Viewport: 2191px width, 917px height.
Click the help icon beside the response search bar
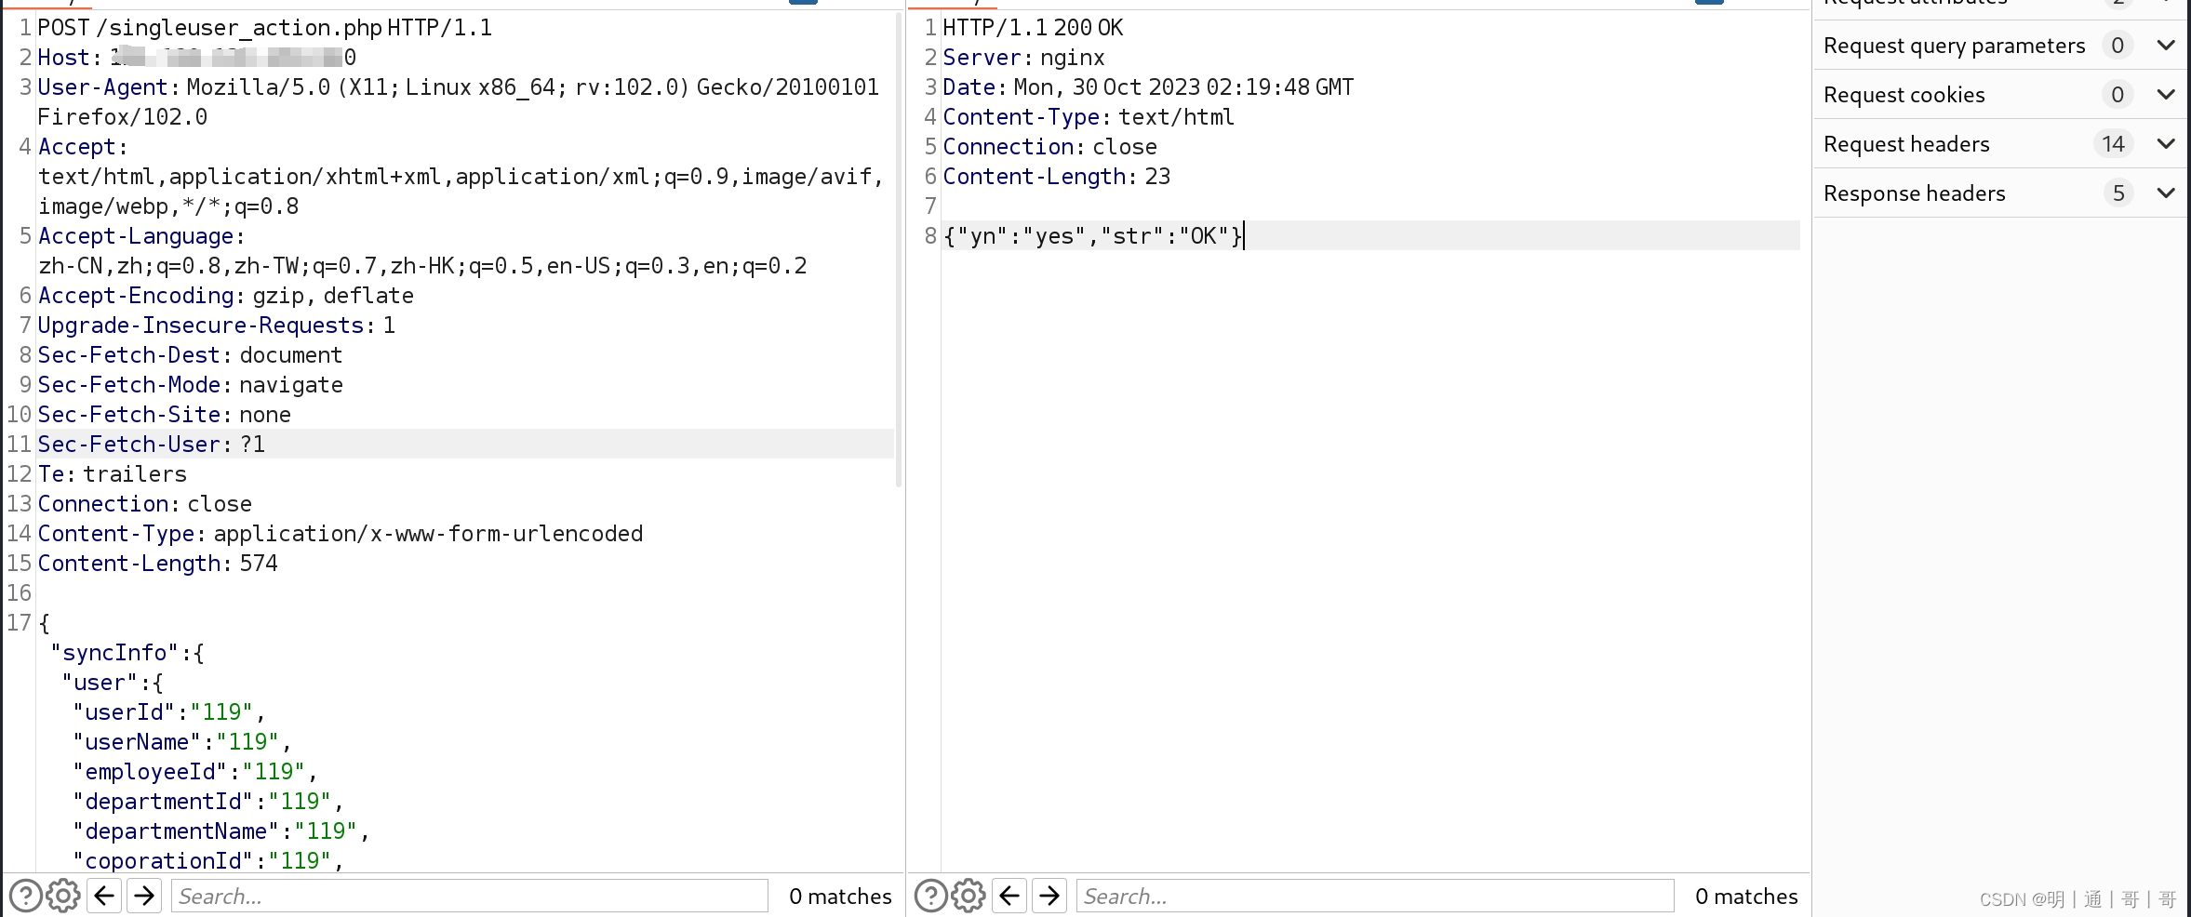(x=929, y=896)
